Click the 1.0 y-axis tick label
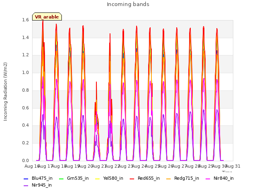The width and height of the screenshot is (257, 193). coord(25,72)
